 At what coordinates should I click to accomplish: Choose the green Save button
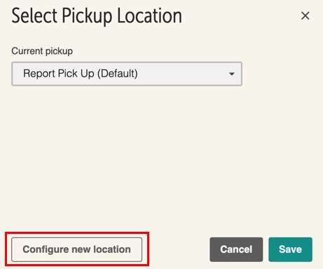[x=290, y=249]
